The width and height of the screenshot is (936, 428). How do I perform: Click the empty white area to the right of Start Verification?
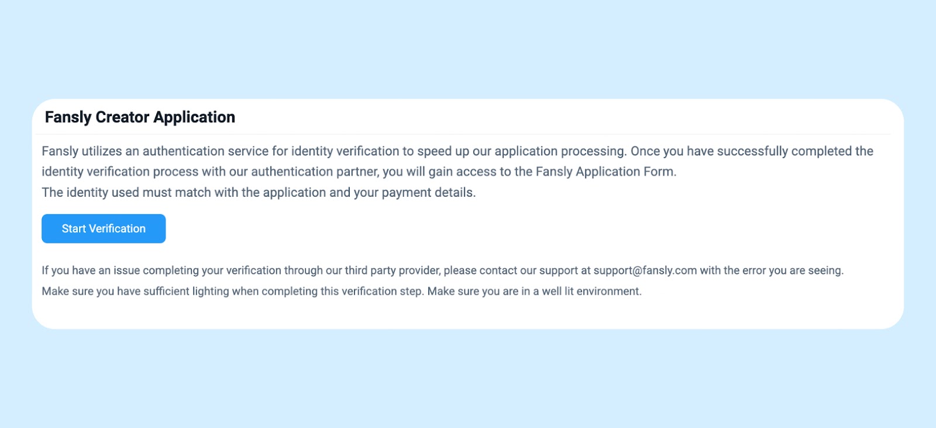(x=526, y=228)
